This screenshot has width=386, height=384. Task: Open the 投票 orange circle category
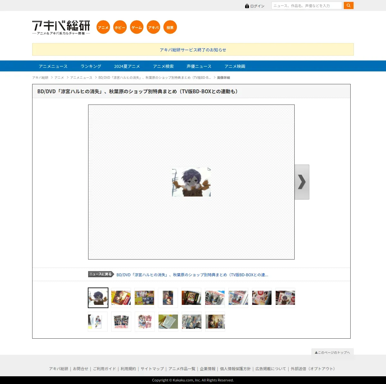click(x=170, y=27)
